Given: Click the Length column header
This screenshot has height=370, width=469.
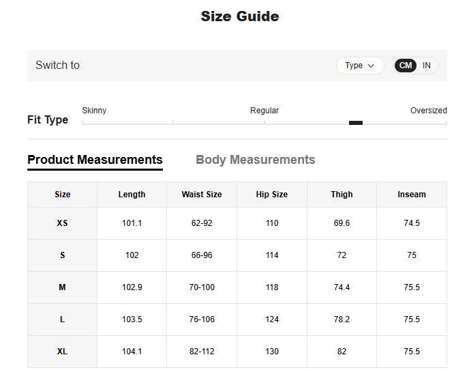Looking at the screenshot, I should coord(132,195).
